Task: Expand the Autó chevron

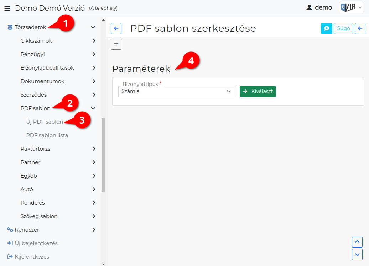Action: (x=94, y=189)
